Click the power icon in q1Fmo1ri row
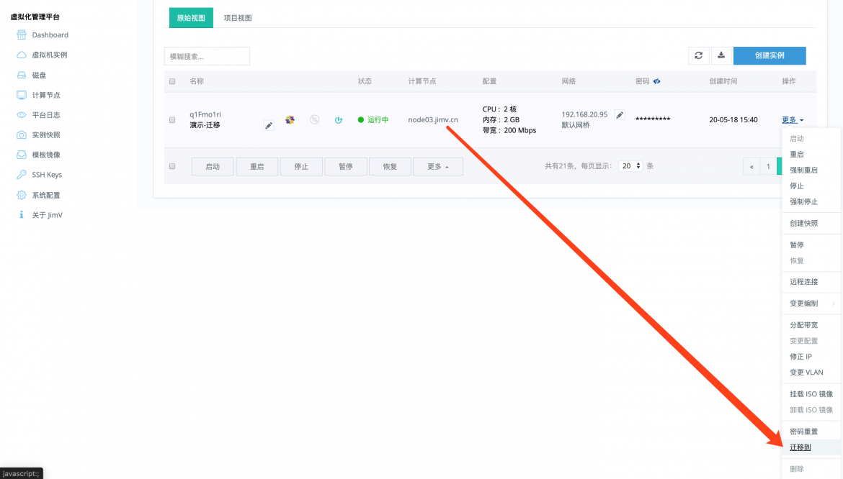The image size is (843, 479). [x=338, y=119]
